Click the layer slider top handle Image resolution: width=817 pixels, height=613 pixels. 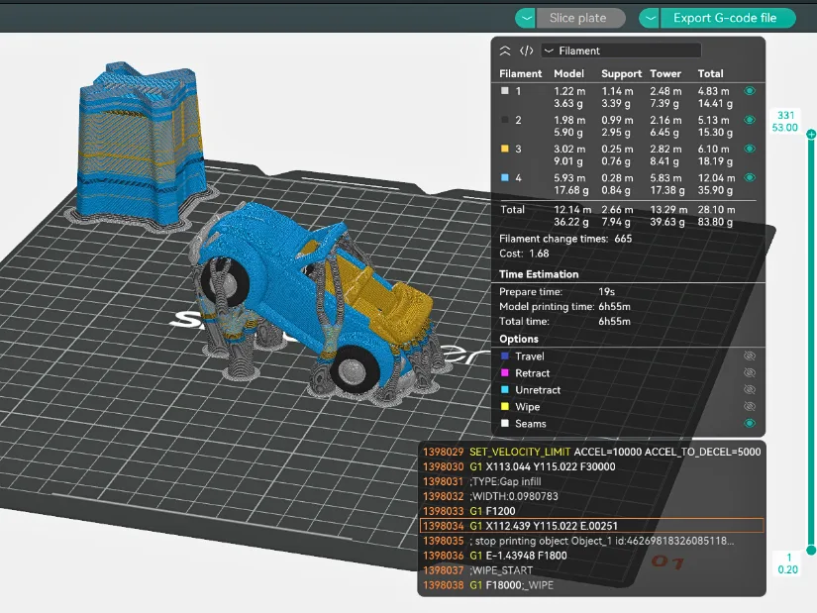point(811,135)
